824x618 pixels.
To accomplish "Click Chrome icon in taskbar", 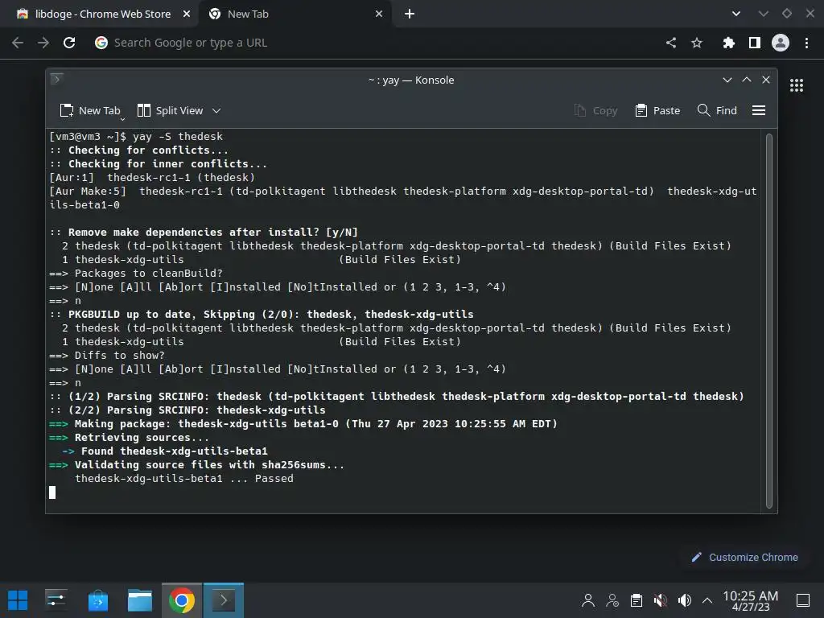I will (x=181, y=600).
